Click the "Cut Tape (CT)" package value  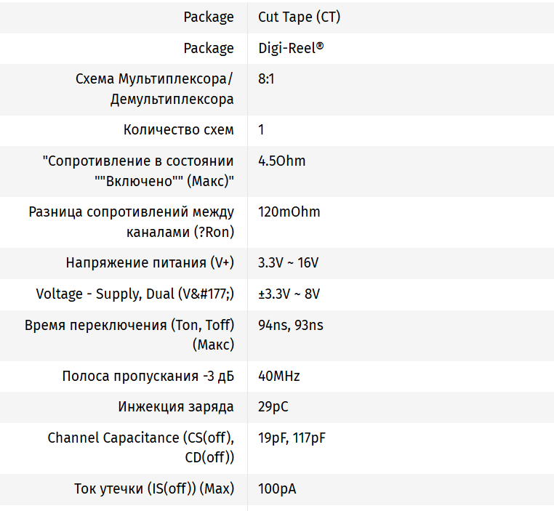(x=299, y=17)
